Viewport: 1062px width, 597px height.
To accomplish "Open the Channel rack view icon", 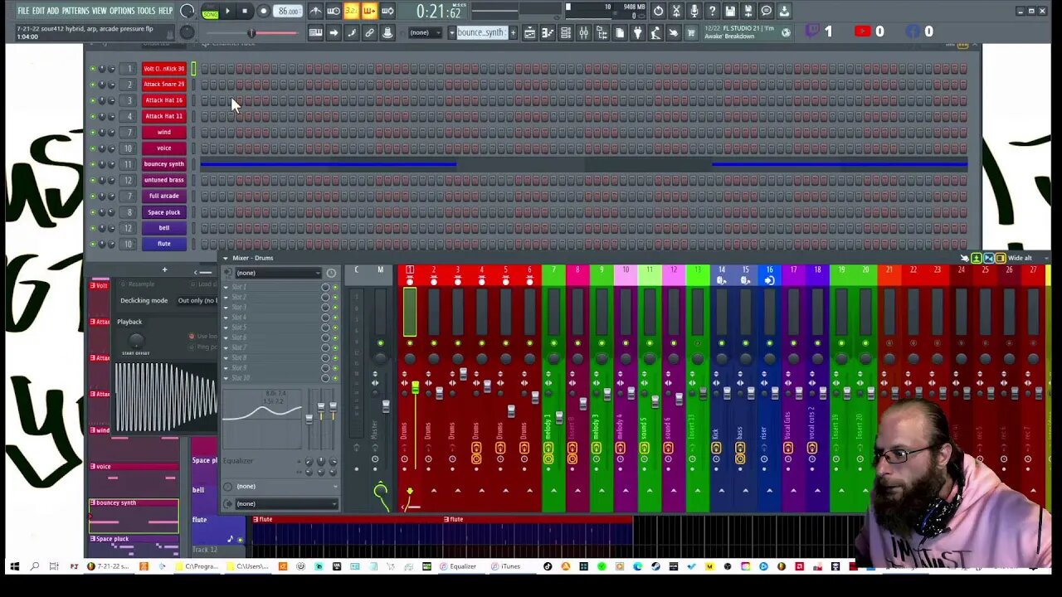I will coord(566,33).
